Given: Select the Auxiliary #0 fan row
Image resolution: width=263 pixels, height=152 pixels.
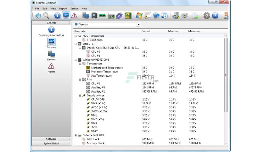Looking at the screenshot, I should (149, 88).
